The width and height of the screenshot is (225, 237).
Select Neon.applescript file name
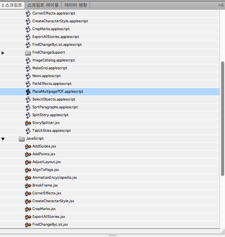point(46,76)
